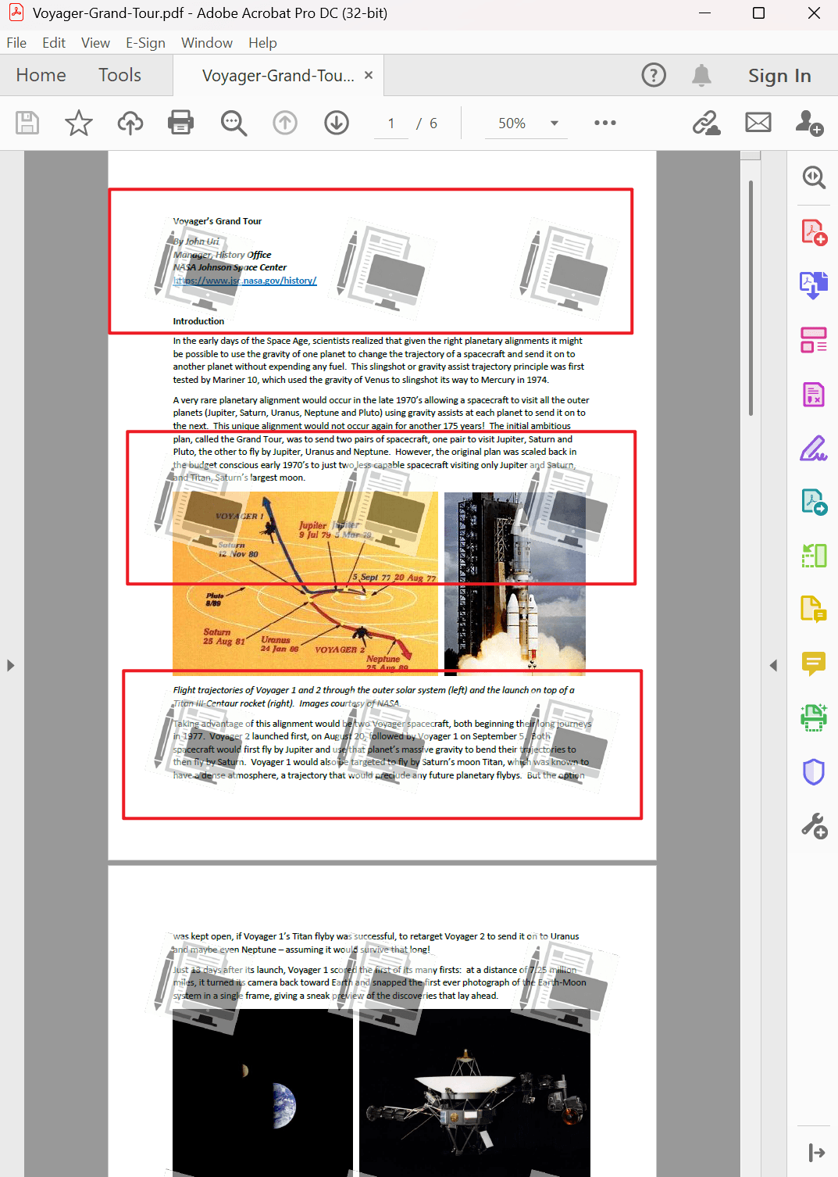Toggle the left navigation pane open

pos(10,665)
